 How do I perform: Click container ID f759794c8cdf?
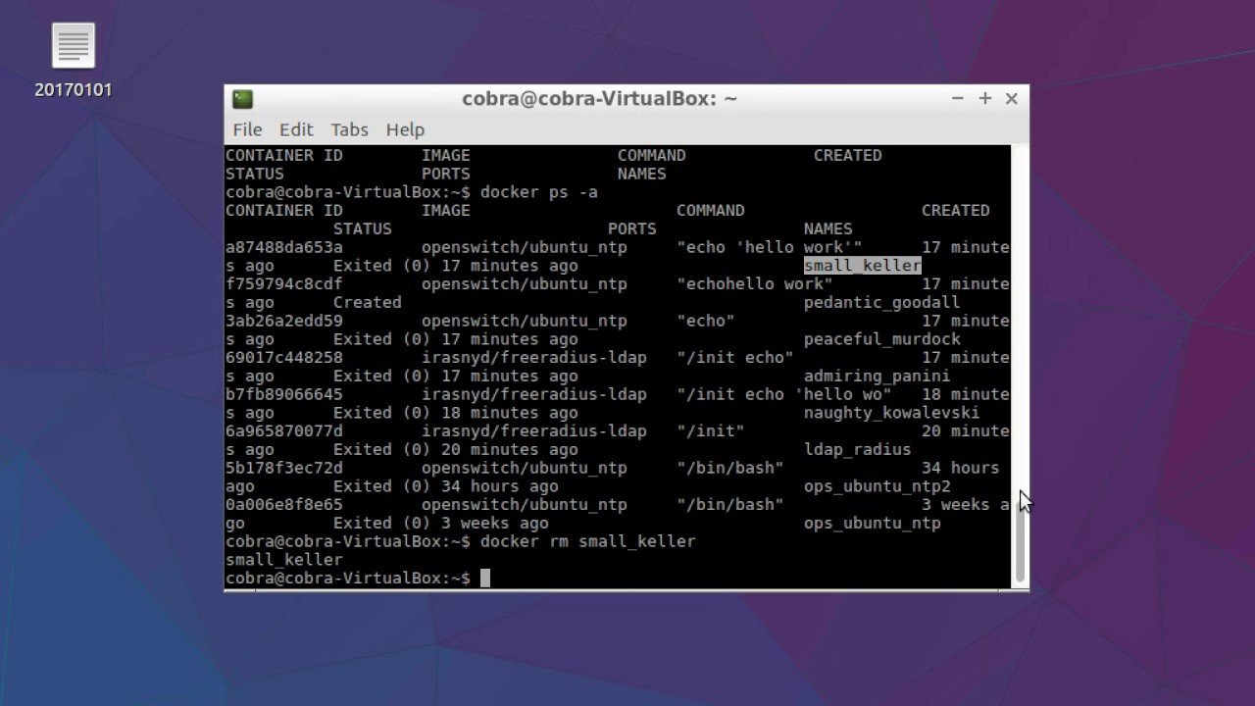284,284
